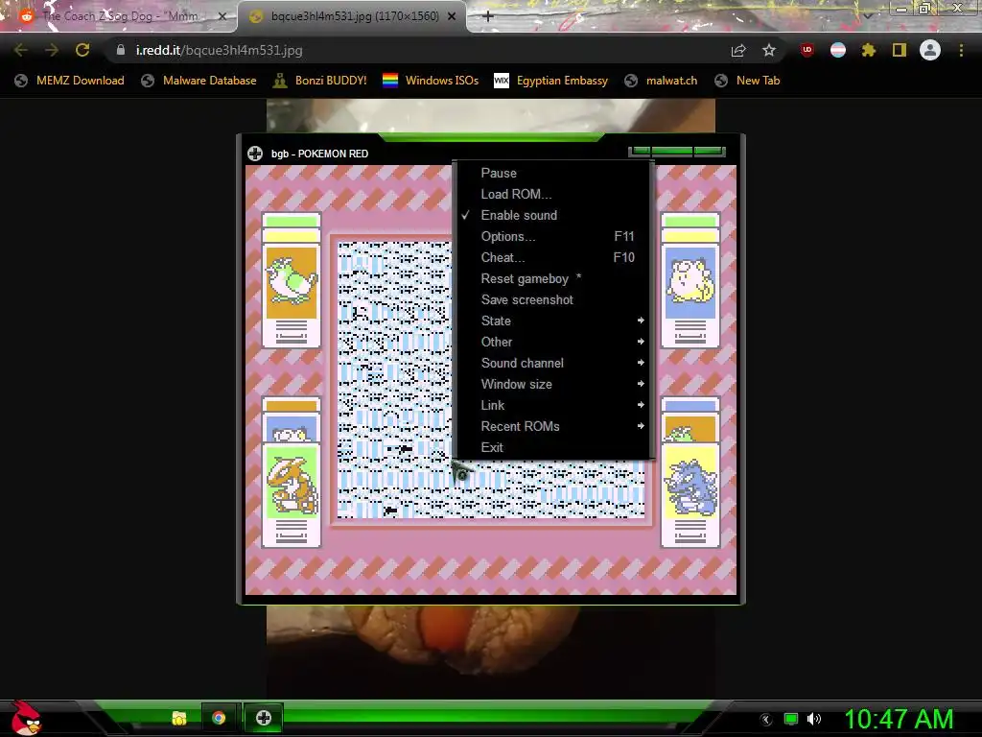The width and height of the screenshot is (982, 737).
Task: Expand the Recent ROMs submenu
Action: click(553, 426)
